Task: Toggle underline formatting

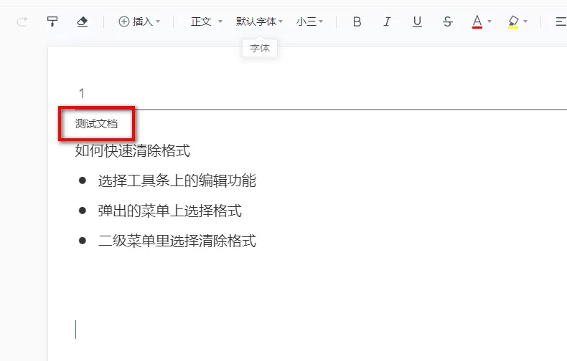Action: 417,21
